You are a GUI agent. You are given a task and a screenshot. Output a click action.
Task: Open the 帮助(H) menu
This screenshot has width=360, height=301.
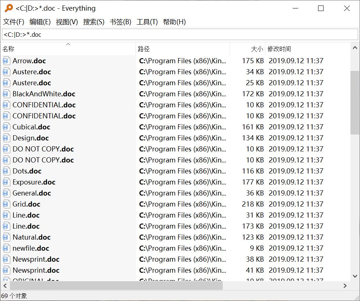[174, 22]
